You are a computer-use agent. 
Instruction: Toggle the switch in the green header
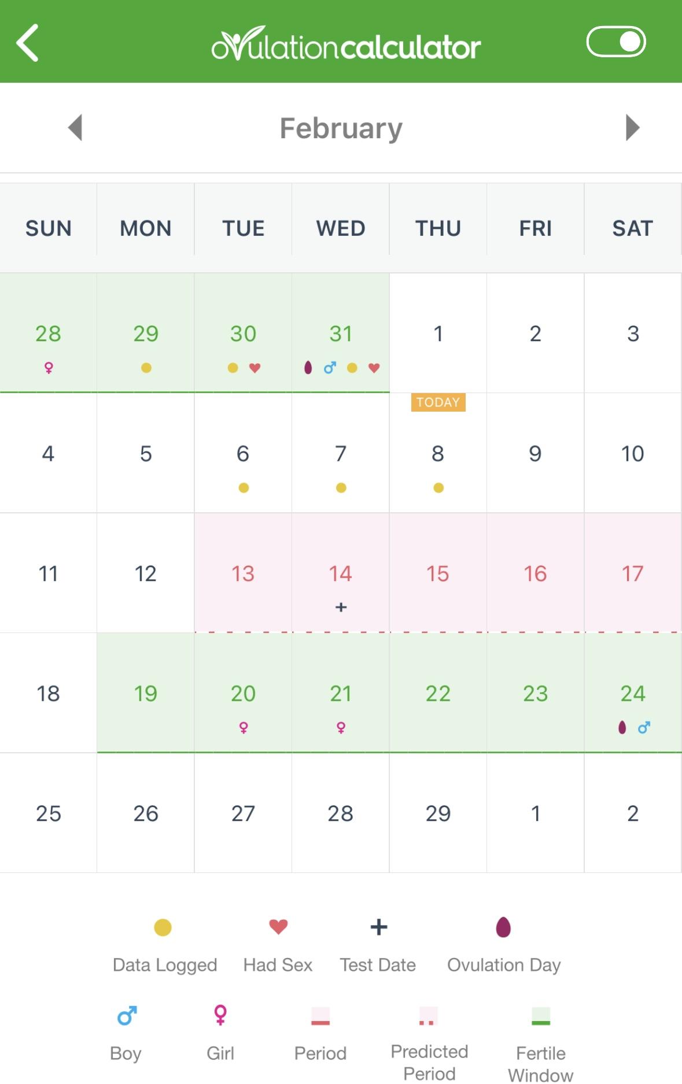[615, 42]
